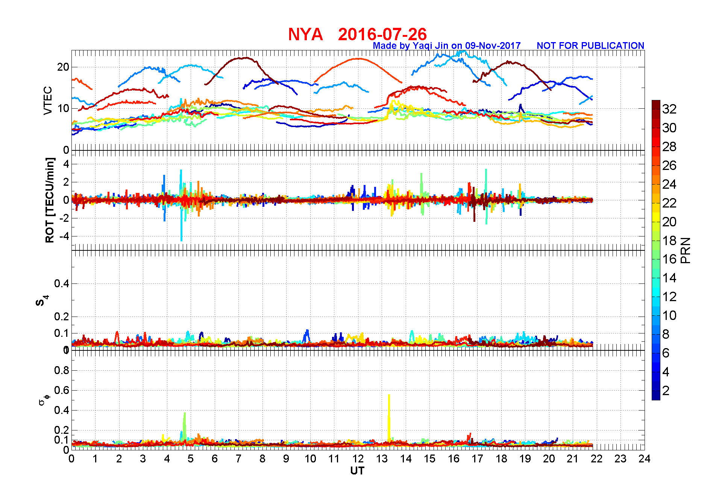The image size is (716, 500).
Task: Click UT axis tick label 7
Action: 238,459
